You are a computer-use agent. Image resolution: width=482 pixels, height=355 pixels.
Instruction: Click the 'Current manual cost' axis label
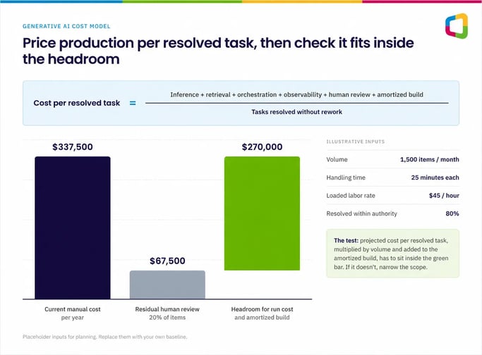click(73, 309)
